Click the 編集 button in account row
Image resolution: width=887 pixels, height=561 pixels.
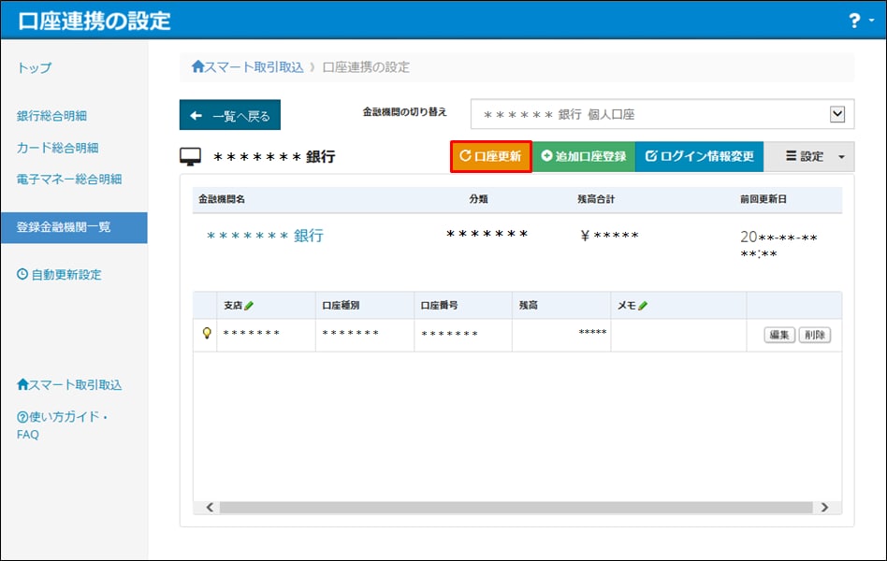(779, 335)
